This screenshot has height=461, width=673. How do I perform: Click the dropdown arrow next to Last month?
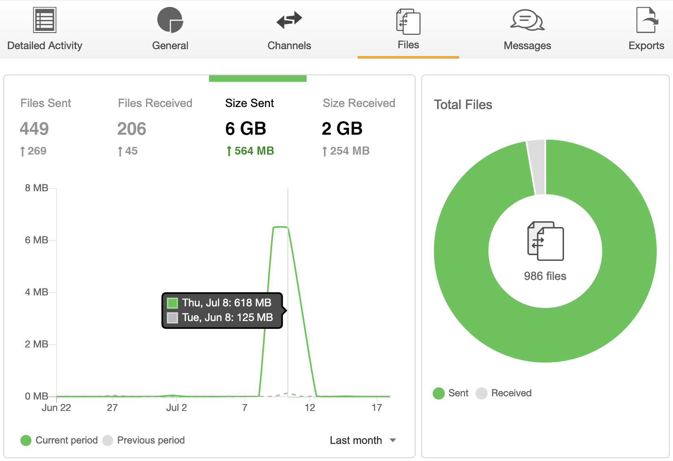click(x=393, y=440)
